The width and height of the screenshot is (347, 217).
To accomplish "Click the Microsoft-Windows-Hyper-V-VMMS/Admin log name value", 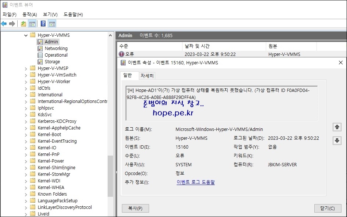I will click(219, 129).
